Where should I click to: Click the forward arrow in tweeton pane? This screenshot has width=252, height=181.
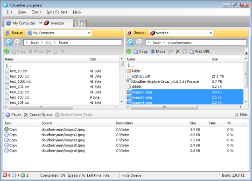point(139,43)
